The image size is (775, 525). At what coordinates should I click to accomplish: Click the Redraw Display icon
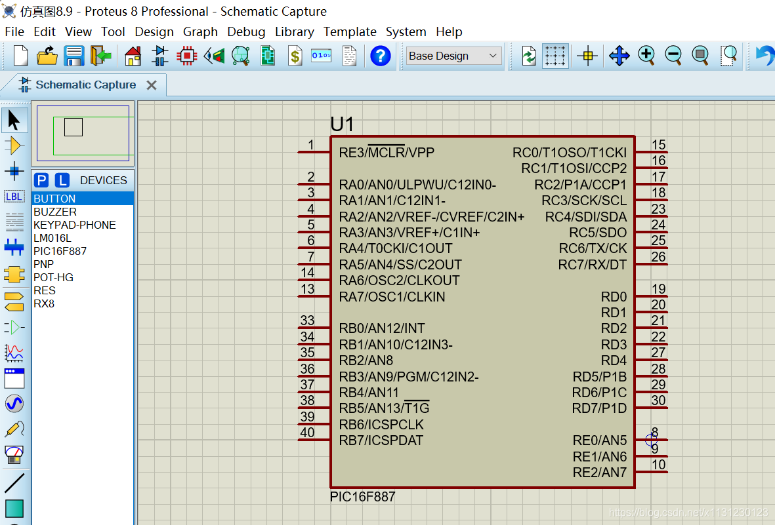coord(528,55)
